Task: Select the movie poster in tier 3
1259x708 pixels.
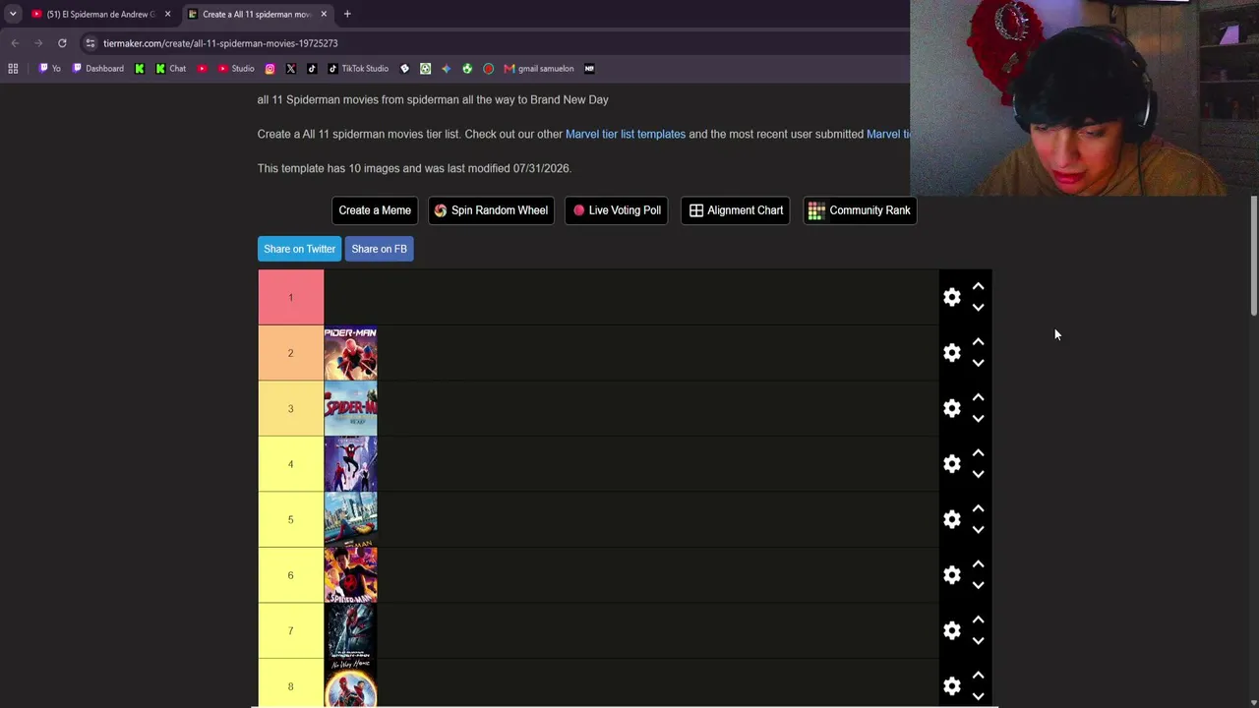Action: tap(350, 409)
